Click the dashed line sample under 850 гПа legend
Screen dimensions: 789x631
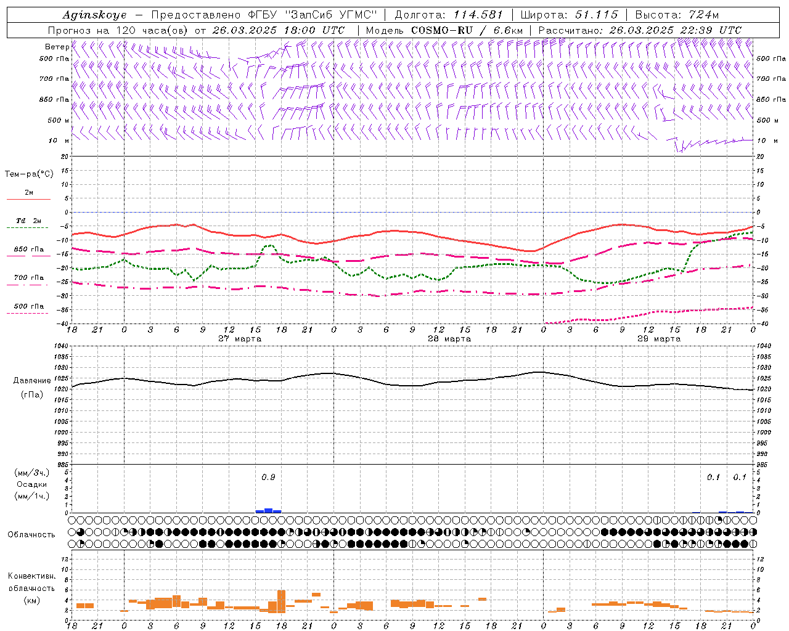click(x=28, y=256)
